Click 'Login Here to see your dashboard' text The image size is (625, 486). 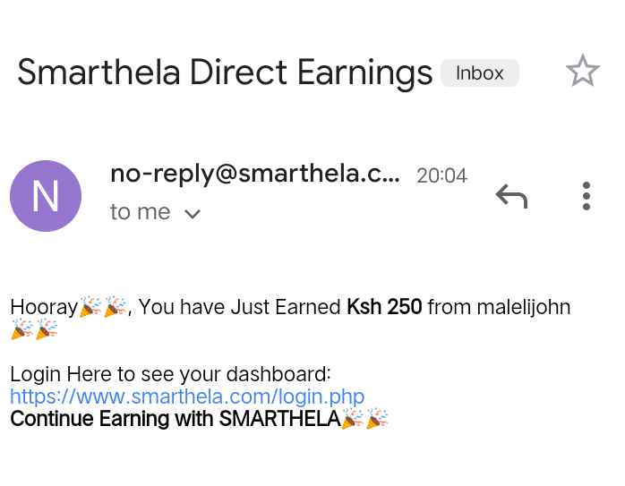point(170,374)
